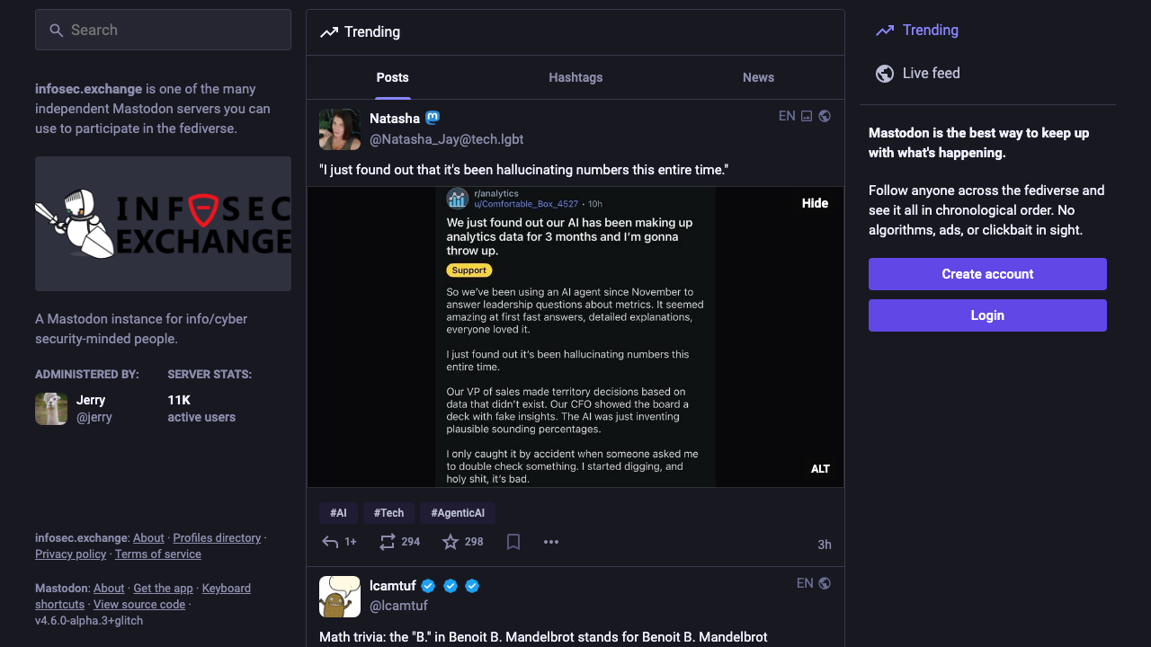The image size is (1151, 647).
Task: Bookmark Natasha's post
Action: click(513, 542)
